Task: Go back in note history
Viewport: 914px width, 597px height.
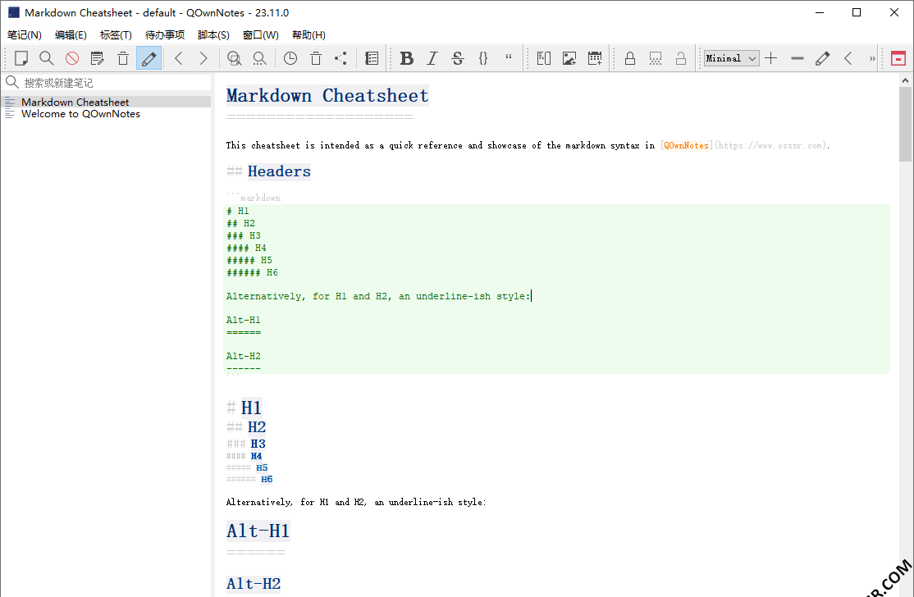Action: (179, 58)
